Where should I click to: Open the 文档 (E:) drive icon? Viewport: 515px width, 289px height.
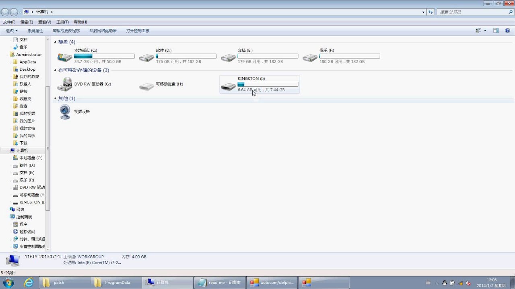click(x=228, y=58)
